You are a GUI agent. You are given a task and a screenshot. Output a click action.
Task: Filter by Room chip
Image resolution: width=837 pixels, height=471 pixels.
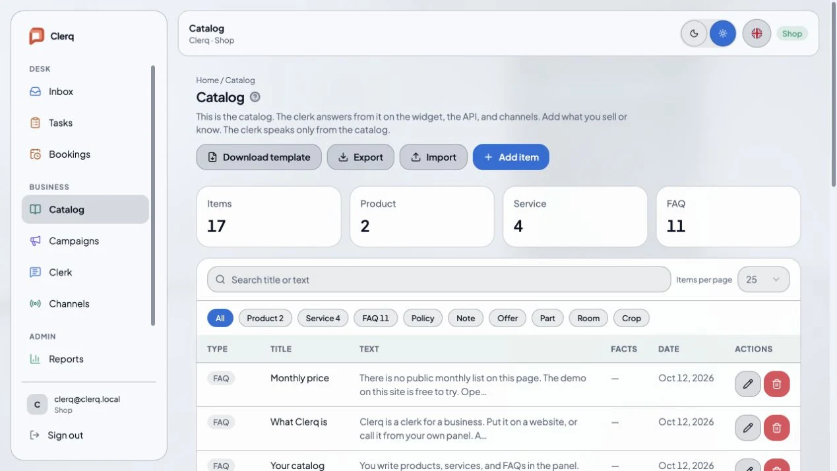pos(588,318)
